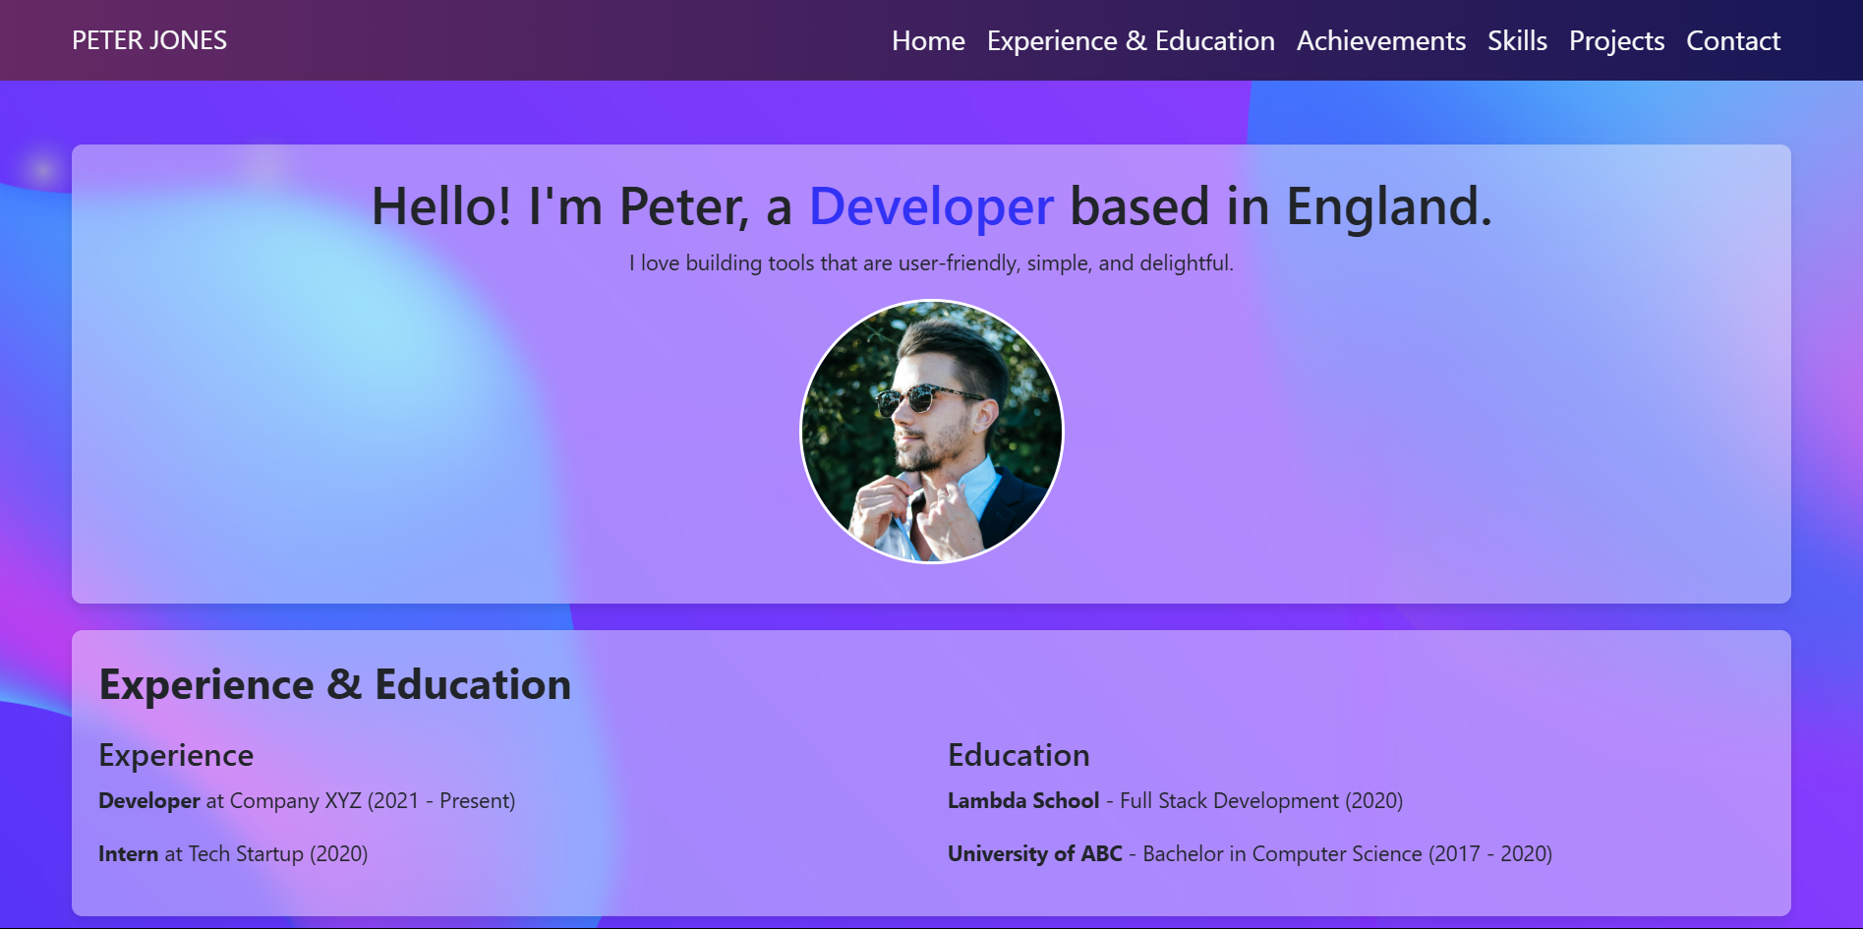
Task: Click "I love building tools" tagline text
Action: coord(931,263)
